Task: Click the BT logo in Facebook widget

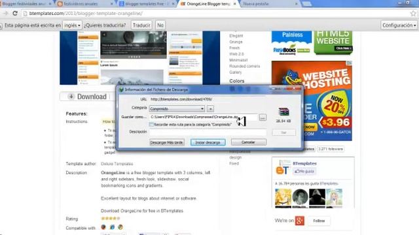Action: click(283, 168)
